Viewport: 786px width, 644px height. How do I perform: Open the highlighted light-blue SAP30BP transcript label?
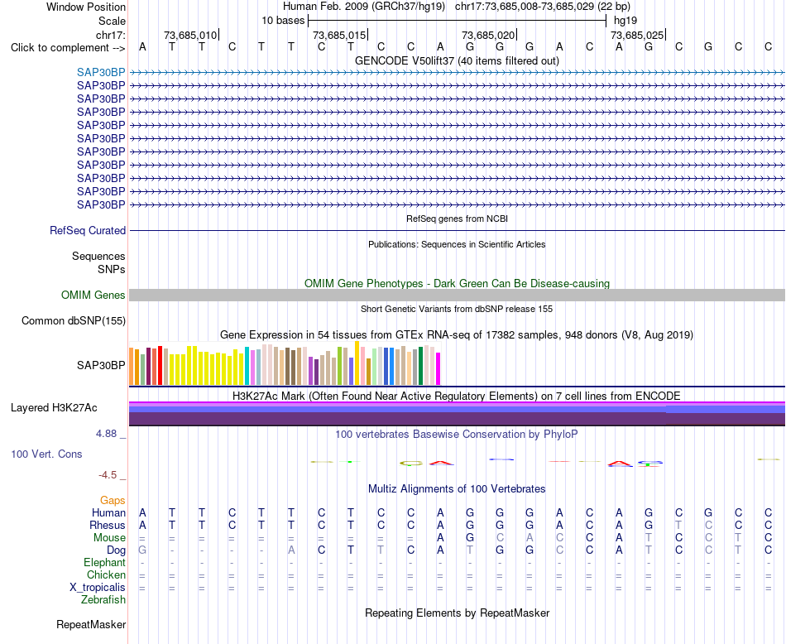point(101,72)
